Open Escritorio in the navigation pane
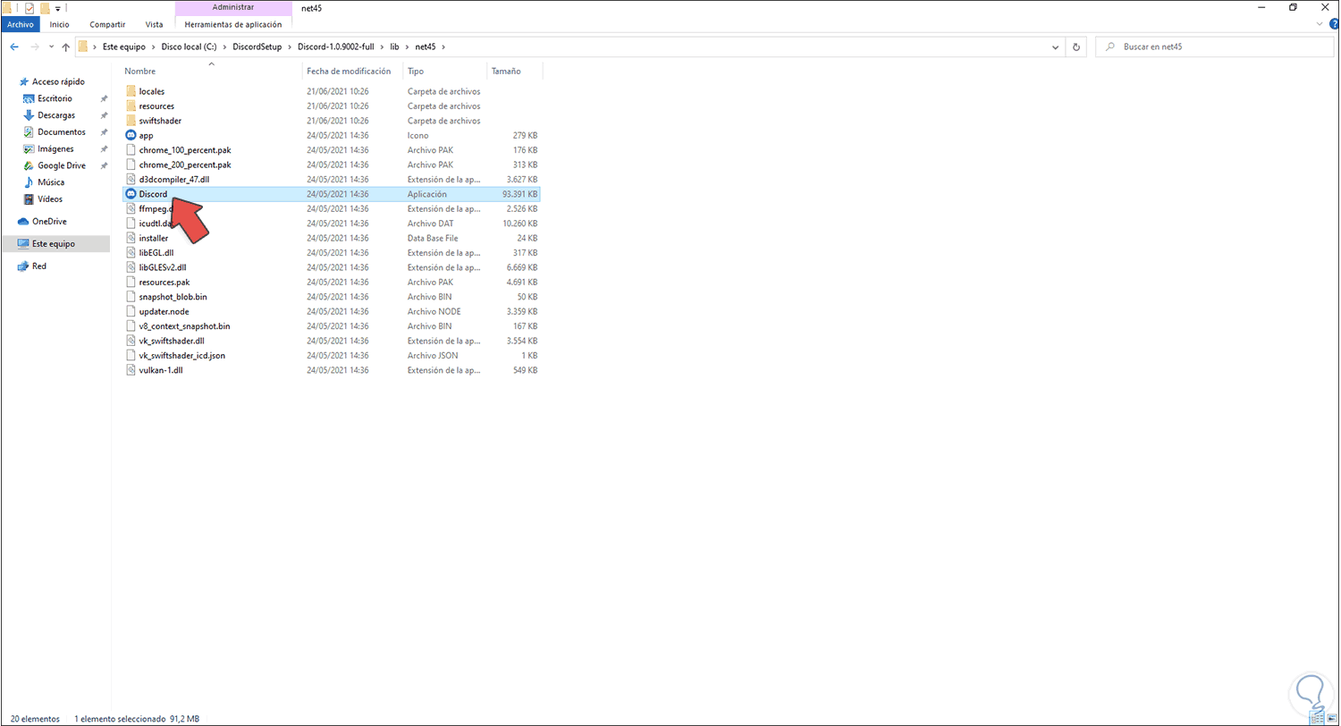Image resolution: width=1341 pixels, height=726 pixels. 55,98
